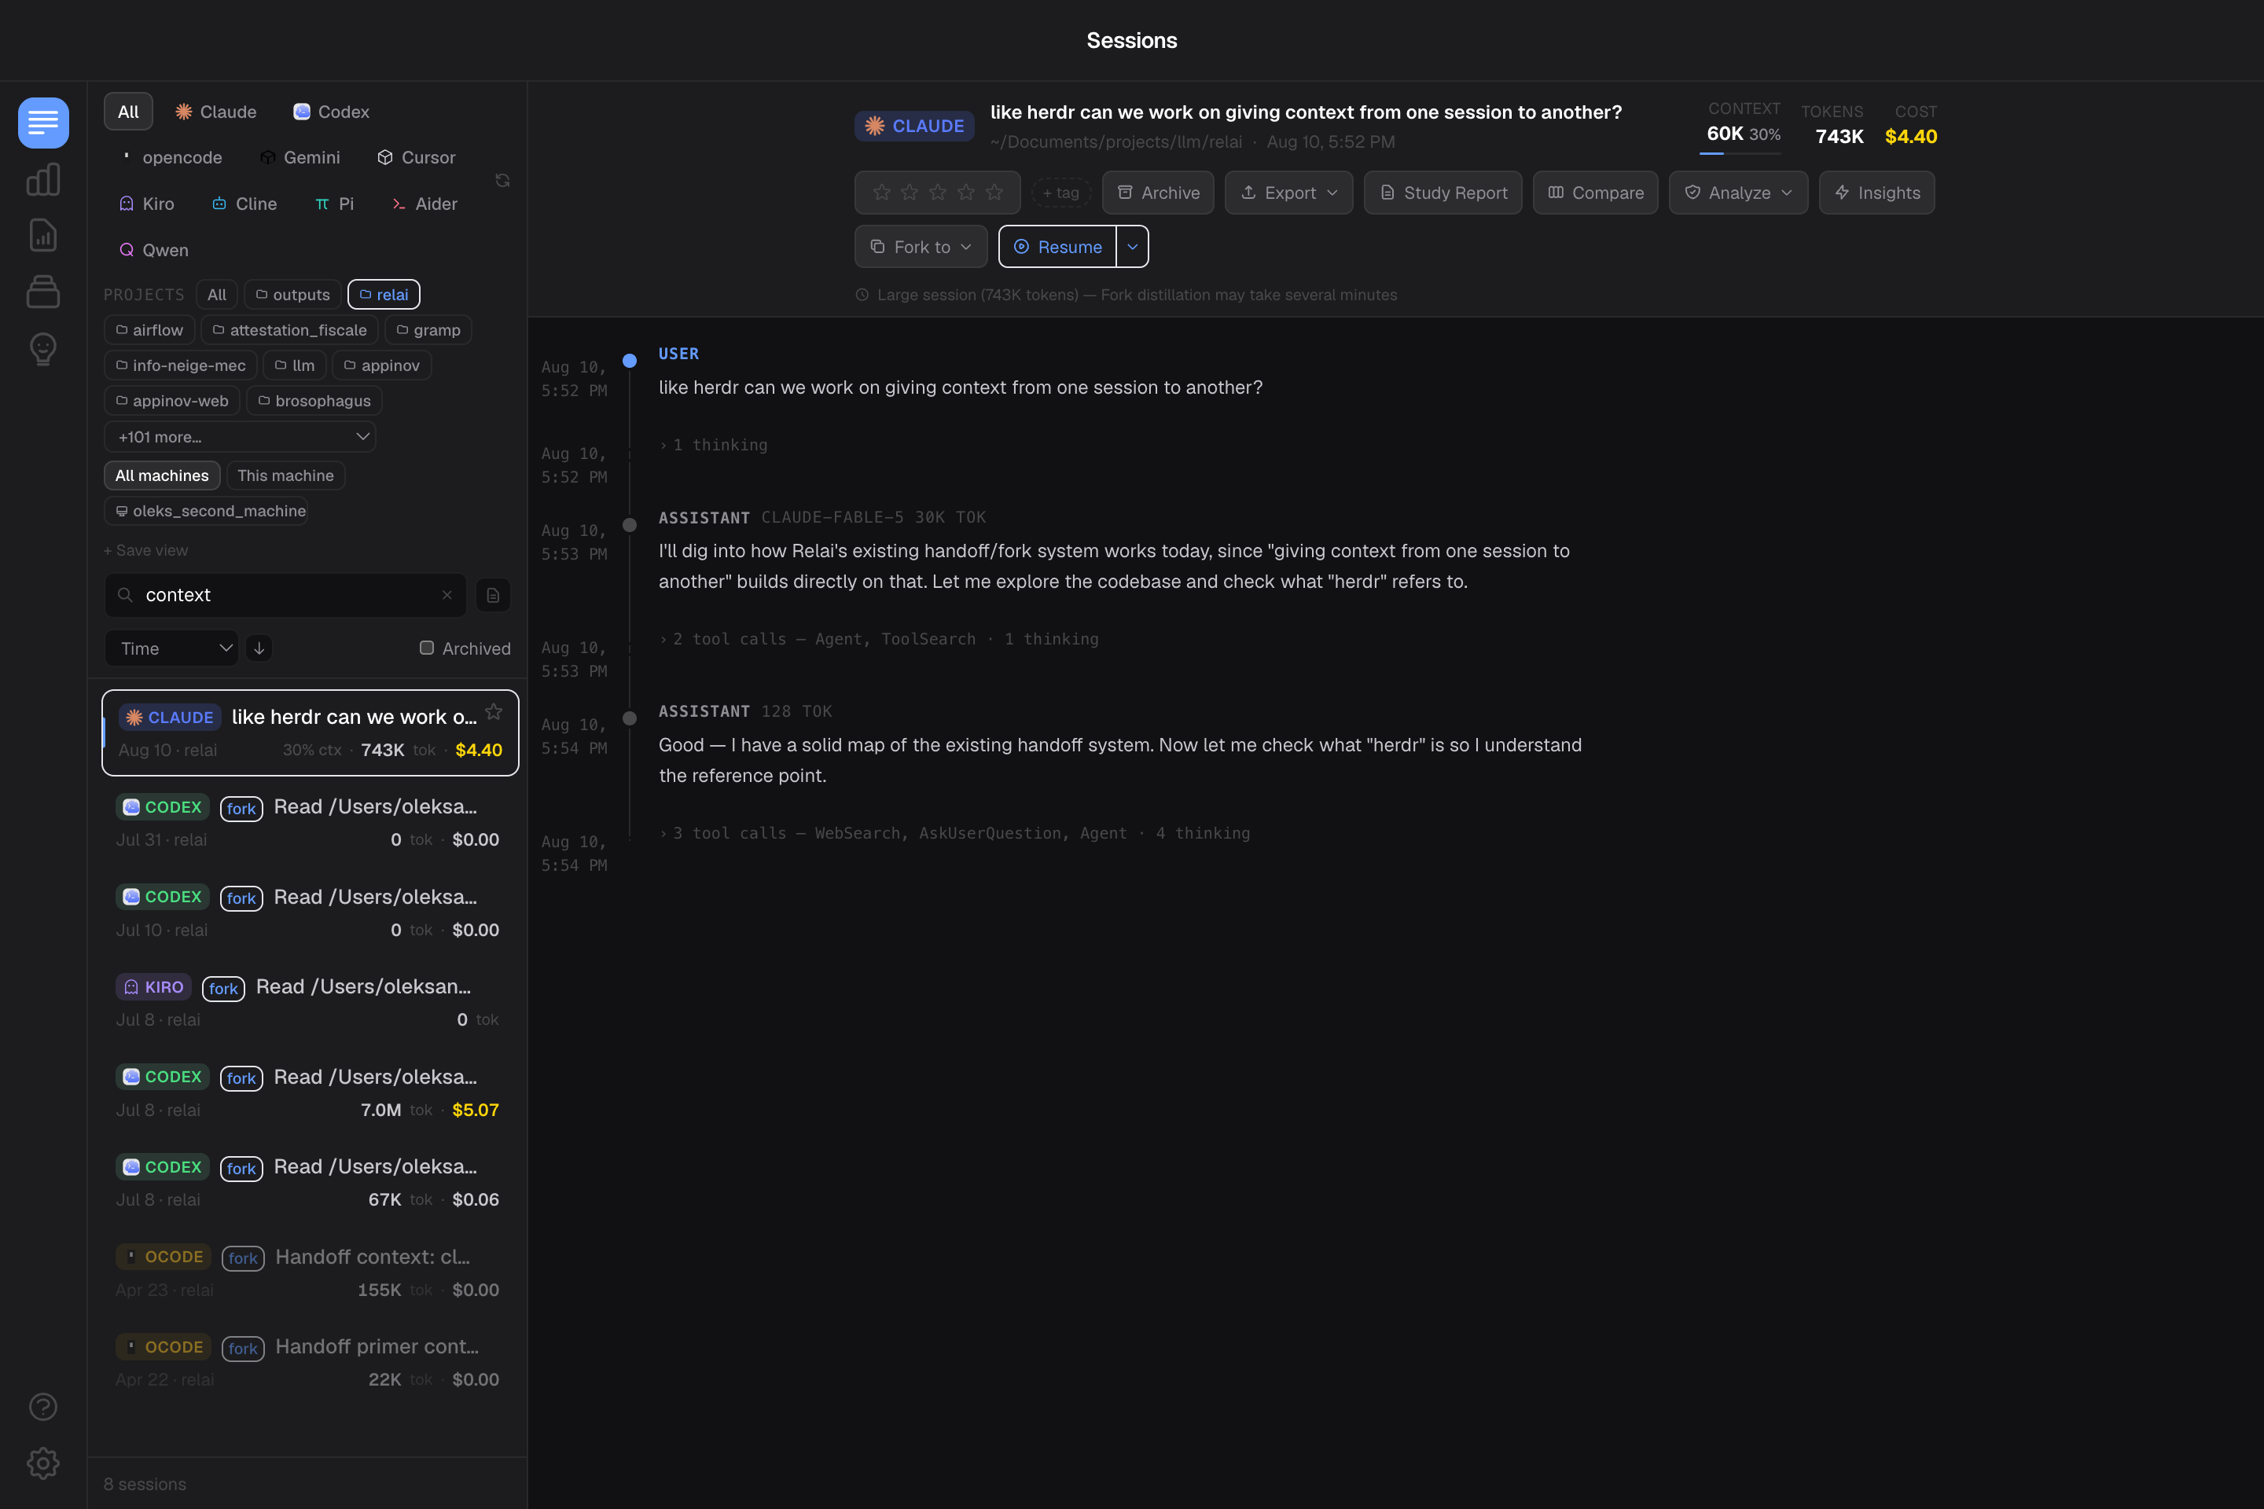Filter by Cursor agent
Viewport: 2264px width, 1509px height.
click(x=416, y=157)
